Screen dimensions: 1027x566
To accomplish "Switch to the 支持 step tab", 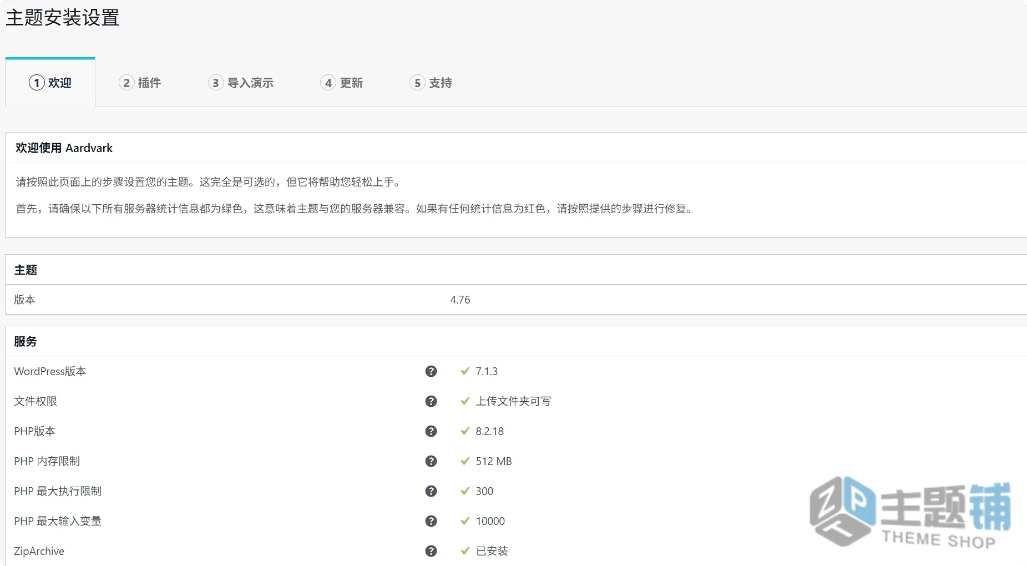I will (x=431, y=83).
